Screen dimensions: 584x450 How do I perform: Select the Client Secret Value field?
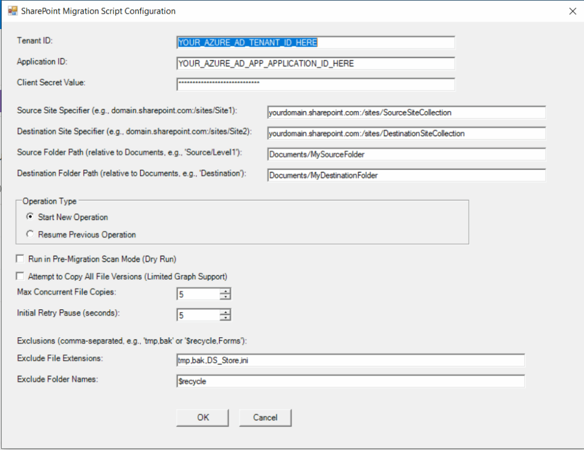click(315, 84)
